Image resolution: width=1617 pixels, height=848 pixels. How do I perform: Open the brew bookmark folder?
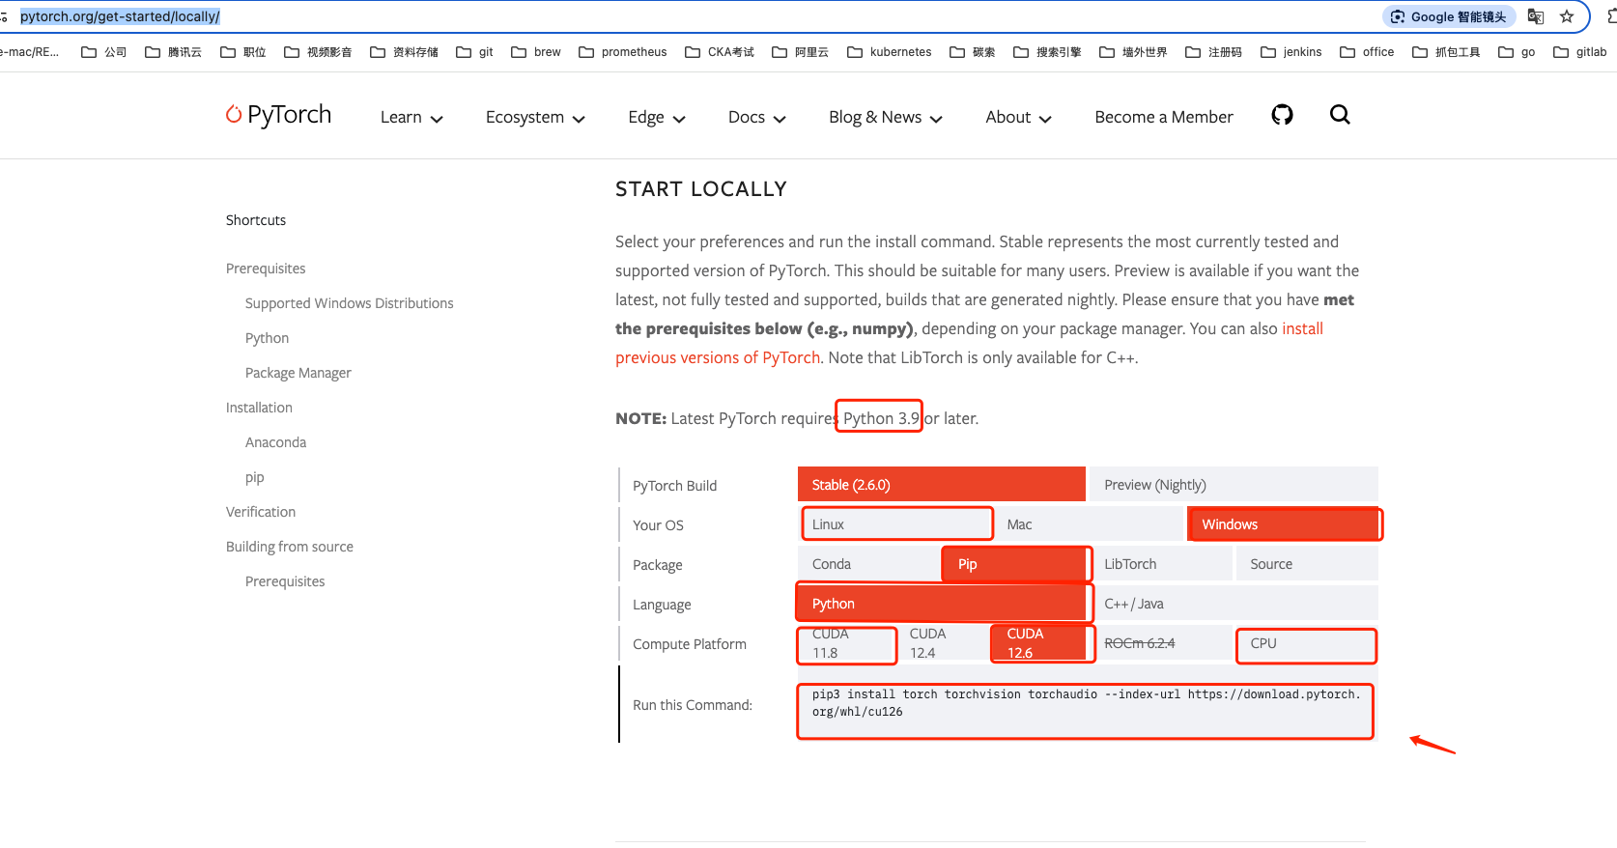click(536, 52)
